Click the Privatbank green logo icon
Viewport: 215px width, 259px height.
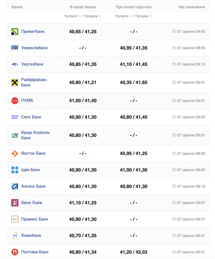[x=15, y=31]
